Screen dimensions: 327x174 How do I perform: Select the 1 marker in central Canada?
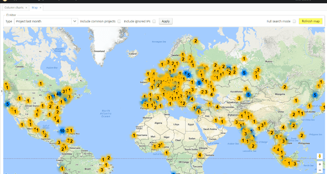41,84
